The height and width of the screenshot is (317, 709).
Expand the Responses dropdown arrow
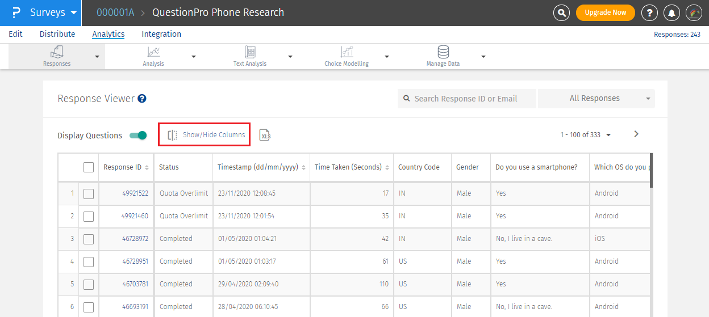(x=97, y=57)
